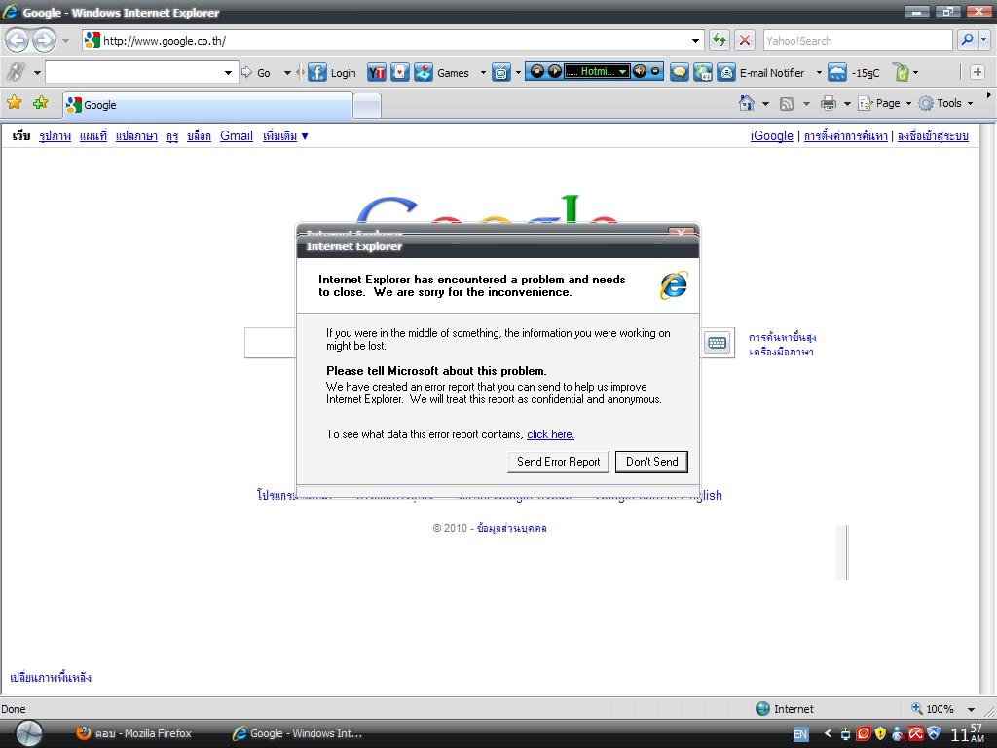The height and width of the screenshot is (748, 997).
Task: Open the weather icon showing -15°C
Action: pos(836,72)
